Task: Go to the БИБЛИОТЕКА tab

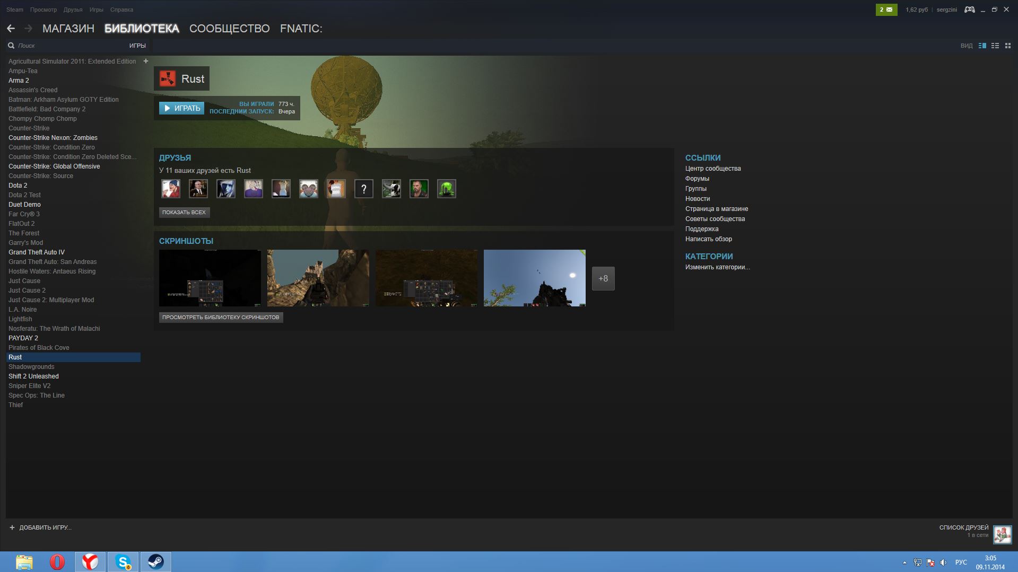Action: (142, 29)
